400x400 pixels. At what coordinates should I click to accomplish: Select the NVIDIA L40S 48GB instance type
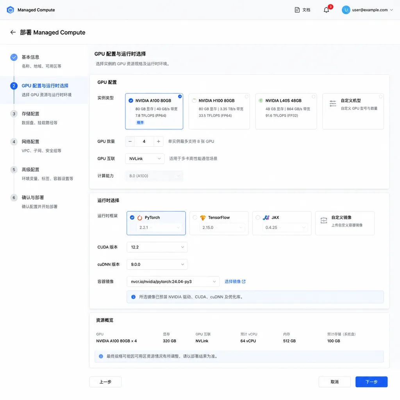pyautogui.click(x=286, y=111)
